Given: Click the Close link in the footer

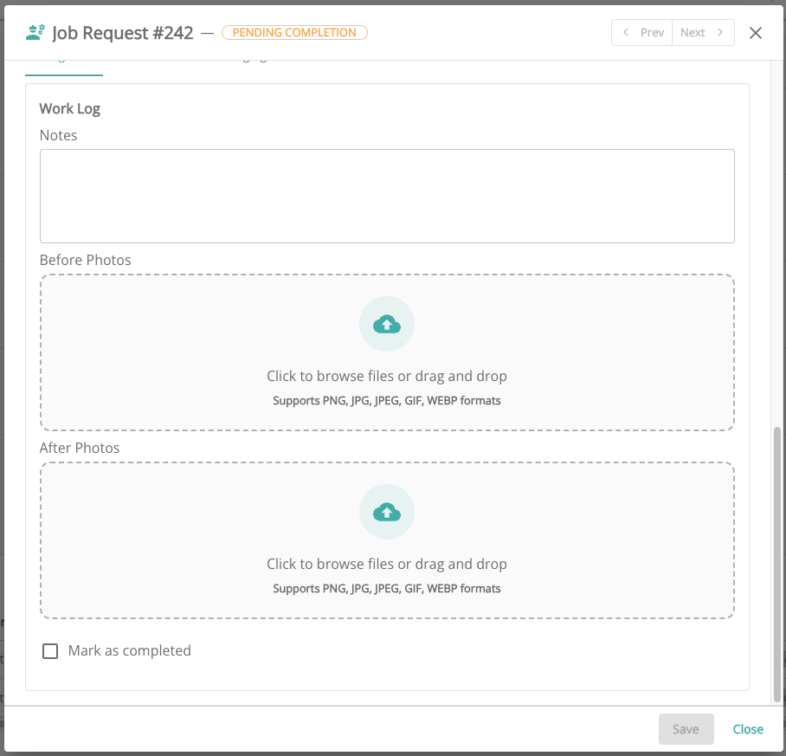Looking at the screenshot, I should tap(748, 729).
